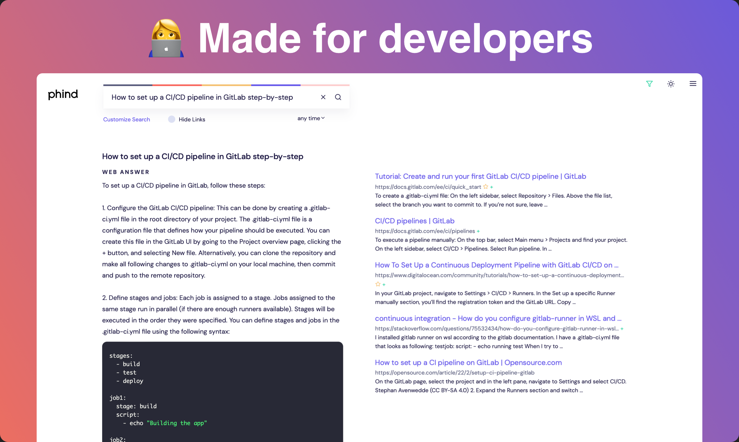
Task: Click 'To set up a CI/CD pipeline in GitLab, follow these steps:'
Action: (x=184, y=185)
